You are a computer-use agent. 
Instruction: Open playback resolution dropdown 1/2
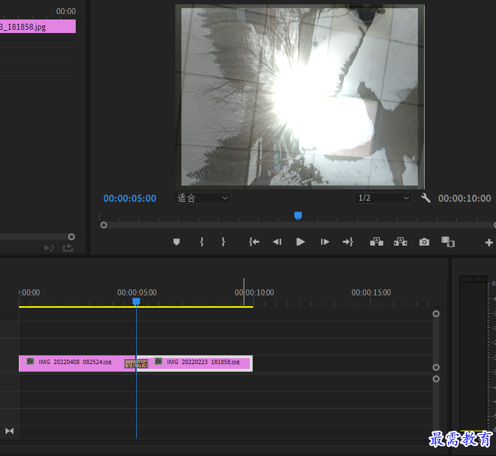click(x=383, y=198)
